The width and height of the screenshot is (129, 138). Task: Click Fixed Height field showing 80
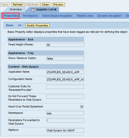(x=65, y=45)
